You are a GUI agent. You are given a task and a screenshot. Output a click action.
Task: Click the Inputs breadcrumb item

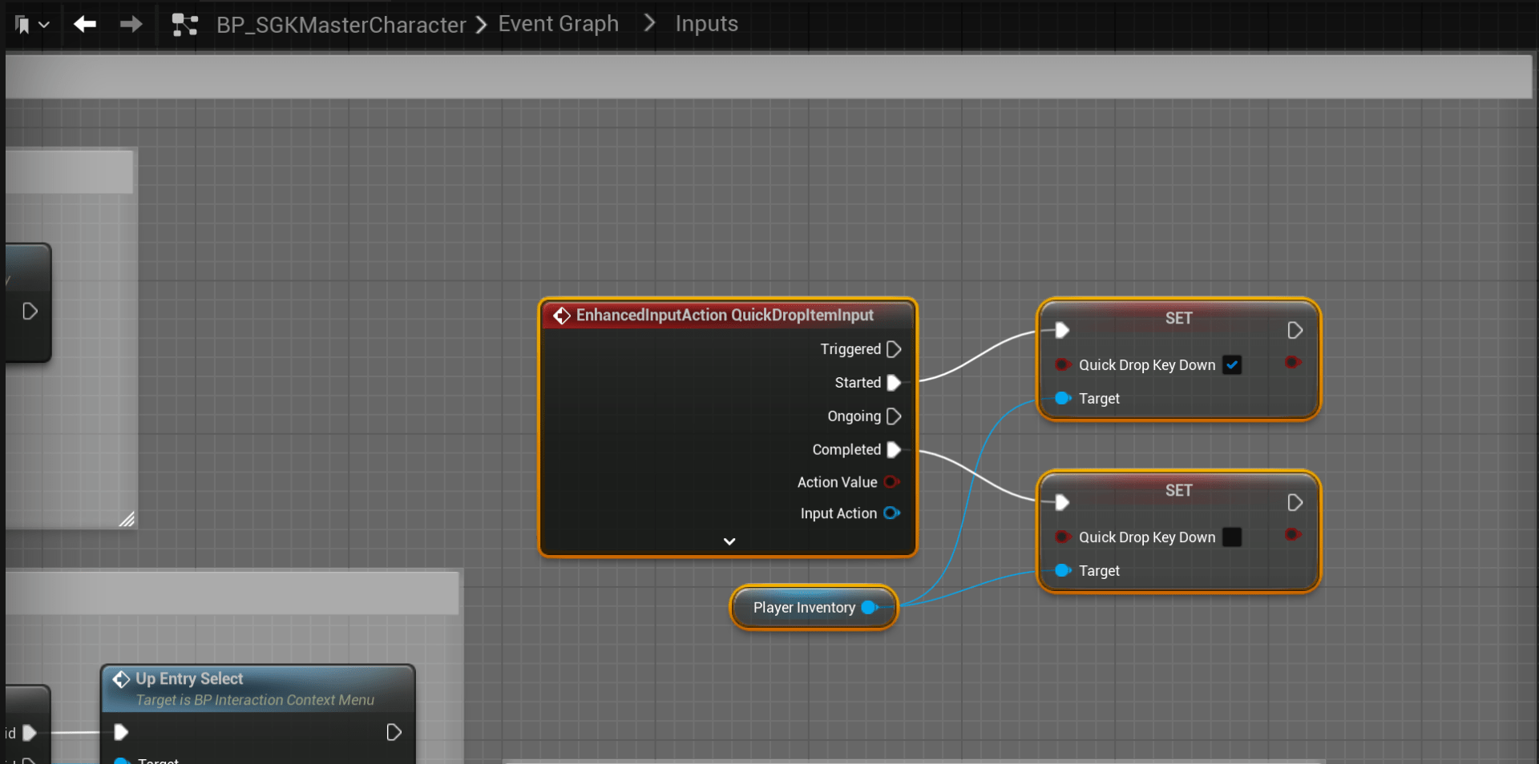click(706, 24)
